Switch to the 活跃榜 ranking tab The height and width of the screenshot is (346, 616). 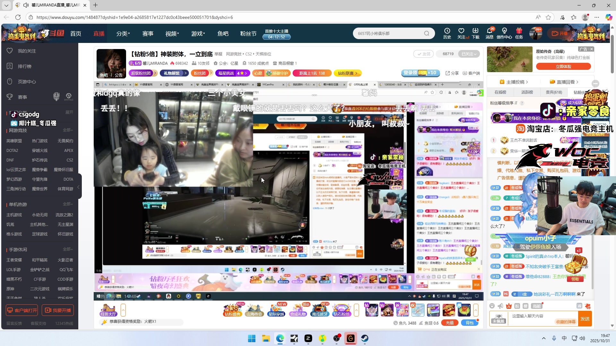527,92
